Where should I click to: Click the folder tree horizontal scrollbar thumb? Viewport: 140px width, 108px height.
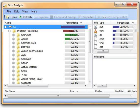[28, 86]
